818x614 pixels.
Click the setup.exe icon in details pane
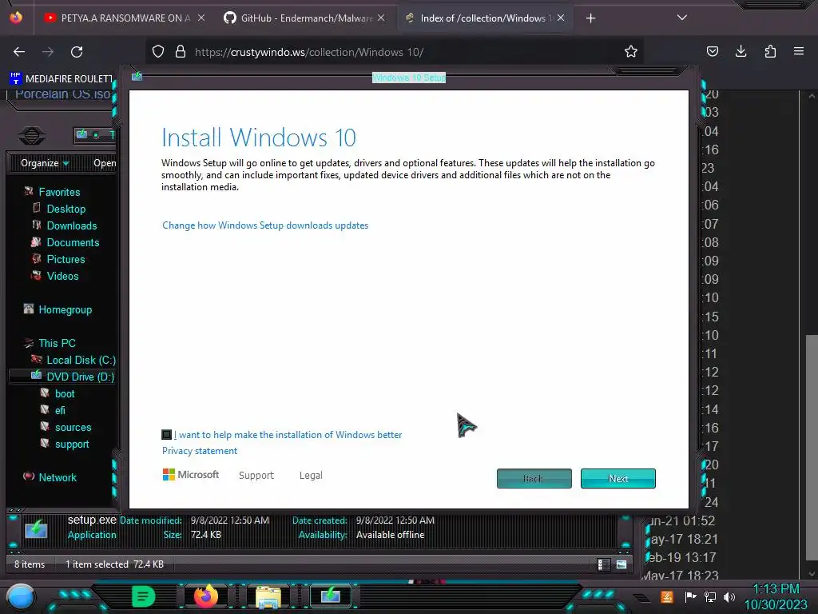(36, 528)
